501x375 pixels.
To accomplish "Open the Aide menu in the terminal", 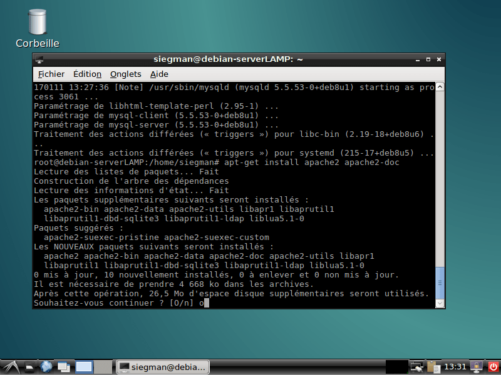I will (x=159, y=74).
